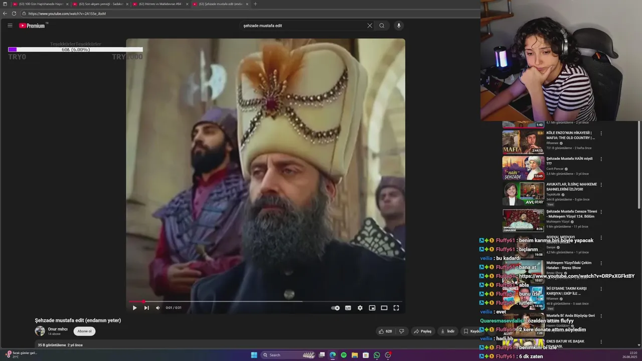This screenshot has width=642, height=361.
Task: Skip to next video in player controls
Action: (x=146, y=308)
